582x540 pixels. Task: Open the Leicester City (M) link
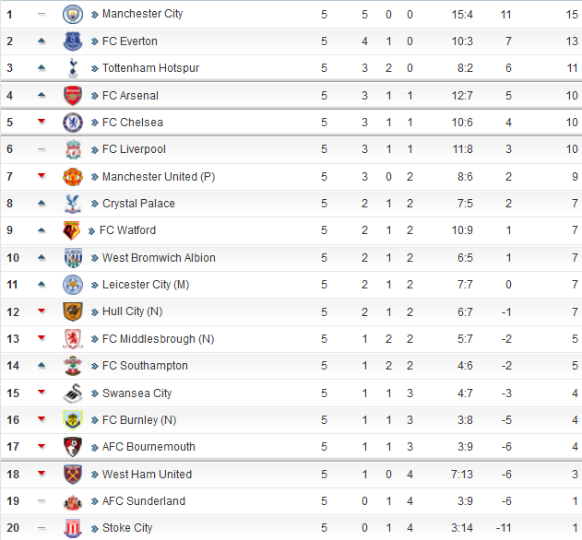146,285
